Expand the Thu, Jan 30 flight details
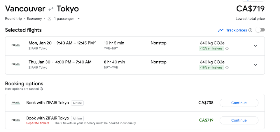The image size is (280, 132). (256, 65)
